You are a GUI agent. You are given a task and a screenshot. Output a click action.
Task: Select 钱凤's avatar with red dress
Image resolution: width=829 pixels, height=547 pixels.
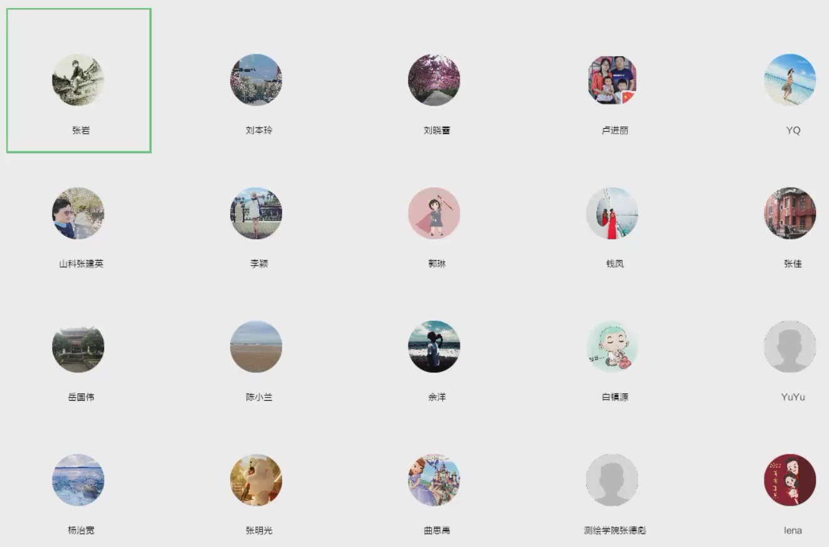pyautogui.click(x=612, y=213)
